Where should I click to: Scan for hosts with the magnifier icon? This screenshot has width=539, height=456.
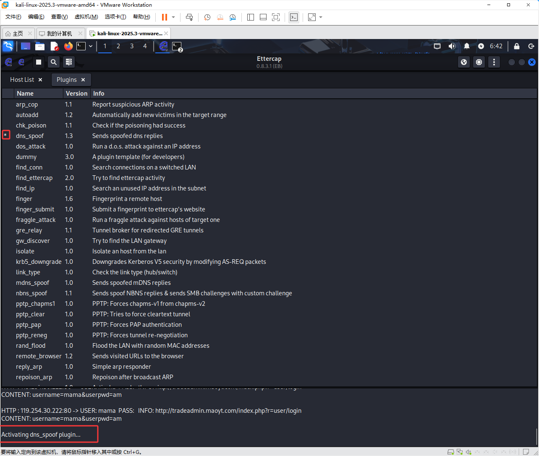point(54,62)
